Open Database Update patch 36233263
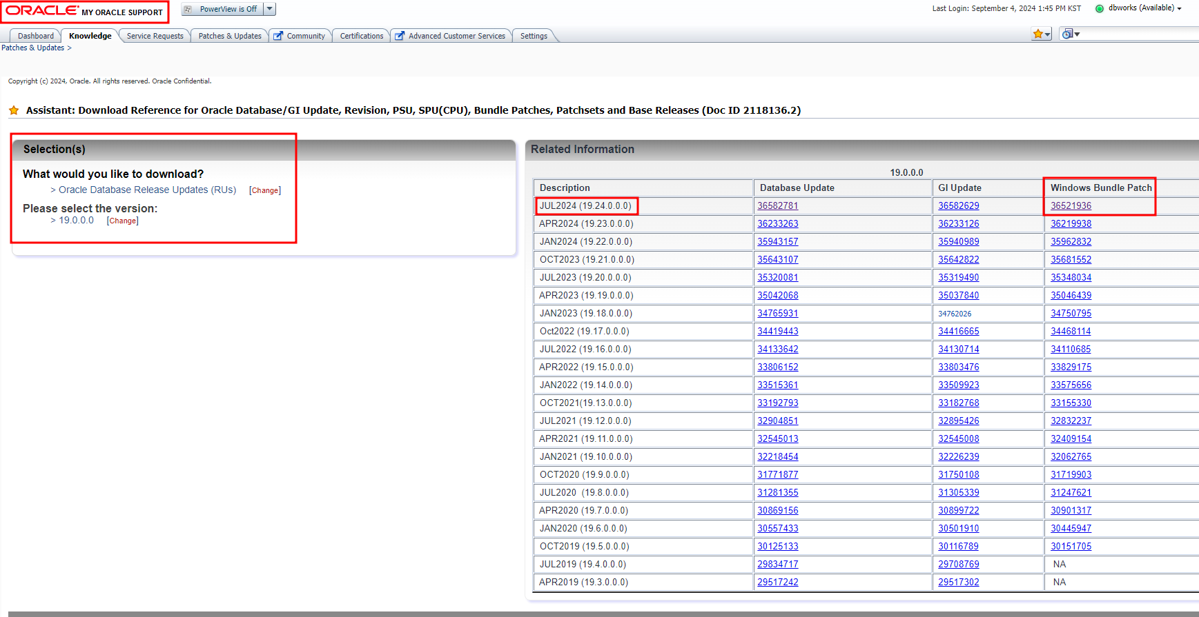The height and width of the screenshot is (617, 1199). tap(777, 224)
